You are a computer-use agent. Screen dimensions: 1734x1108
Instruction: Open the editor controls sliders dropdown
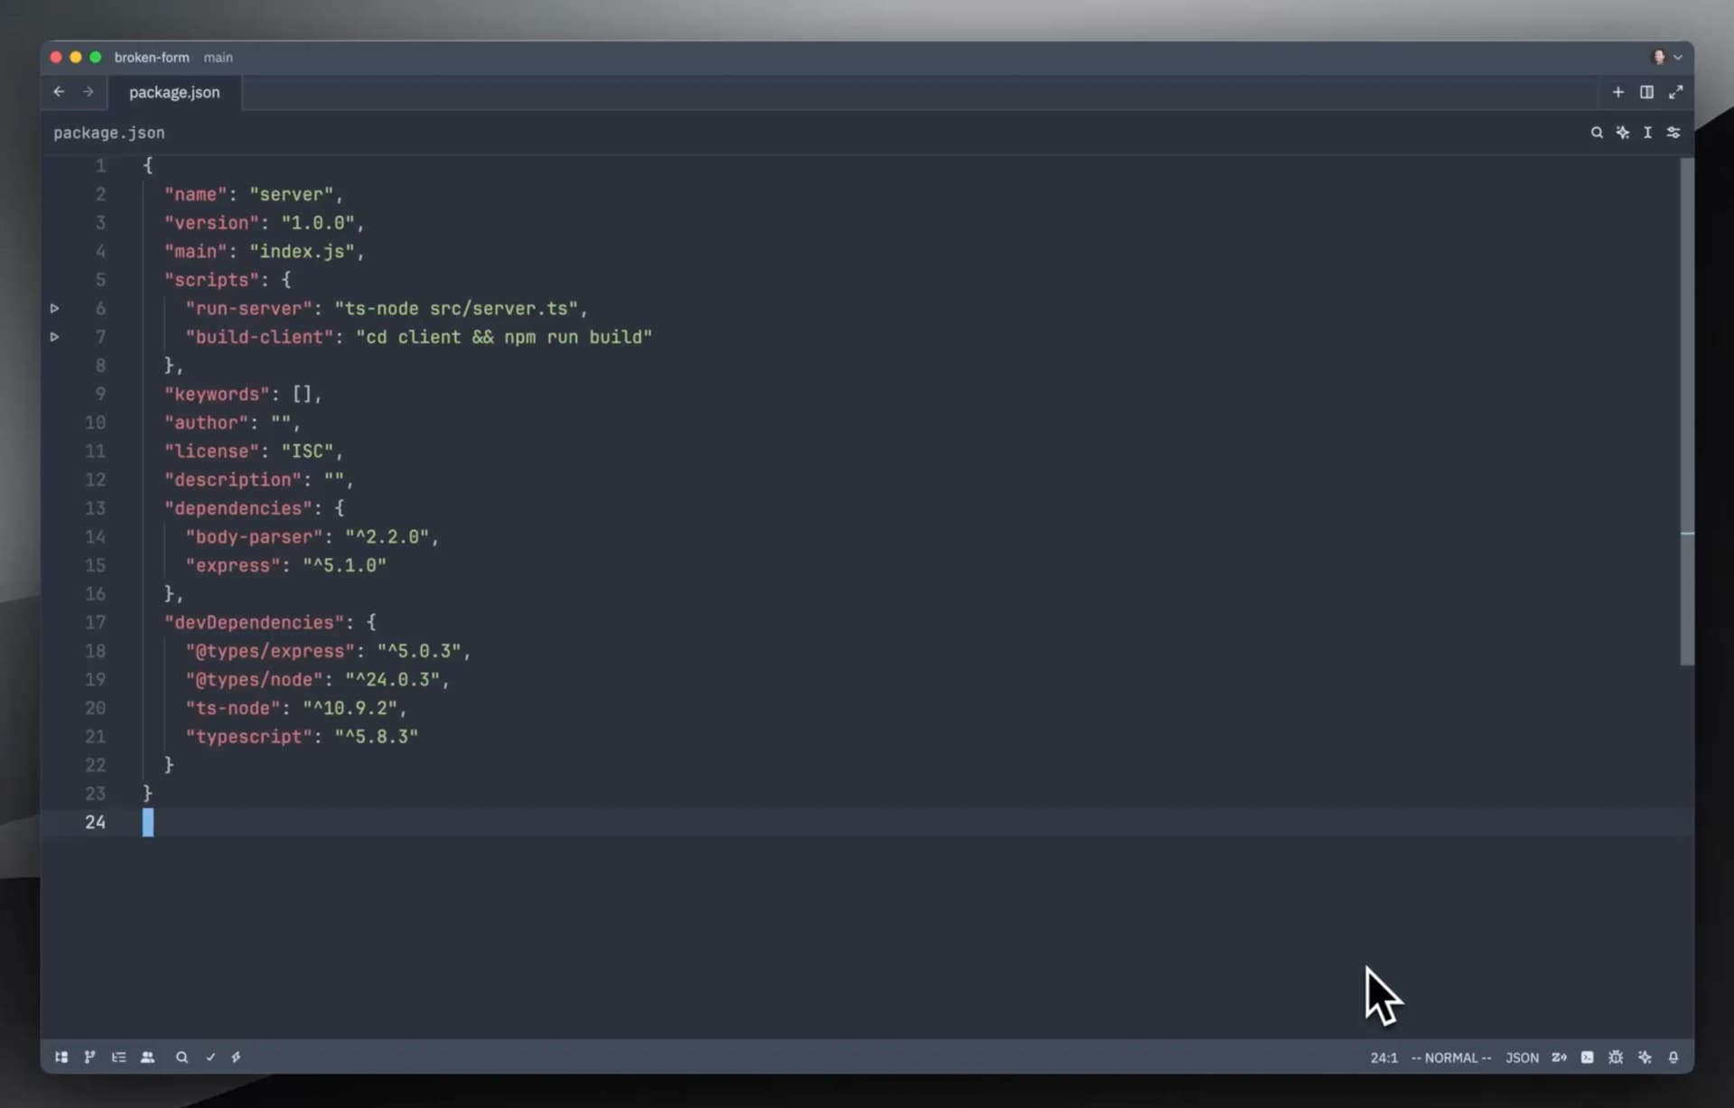(1673, 133)
